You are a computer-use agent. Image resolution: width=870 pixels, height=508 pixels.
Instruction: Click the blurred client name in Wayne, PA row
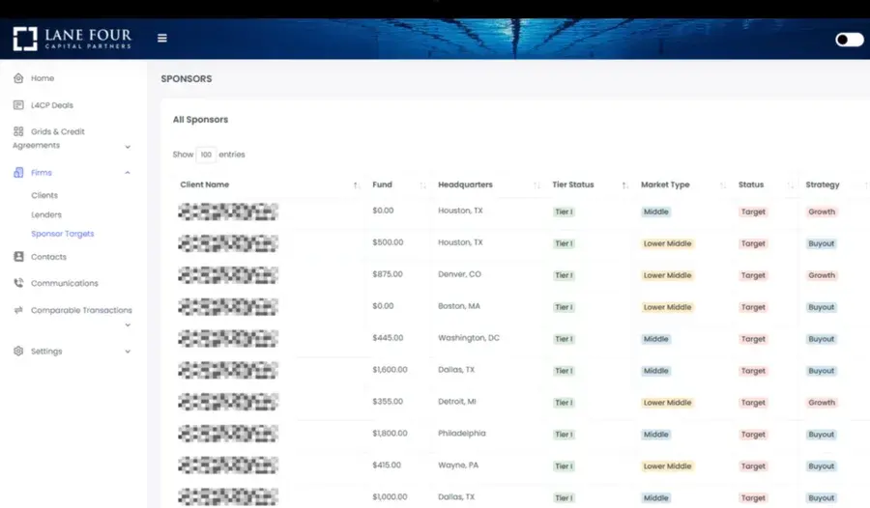[227, 466]
